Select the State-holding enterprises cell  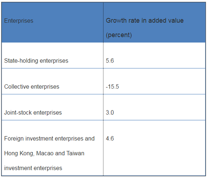(x=36, y=61)
